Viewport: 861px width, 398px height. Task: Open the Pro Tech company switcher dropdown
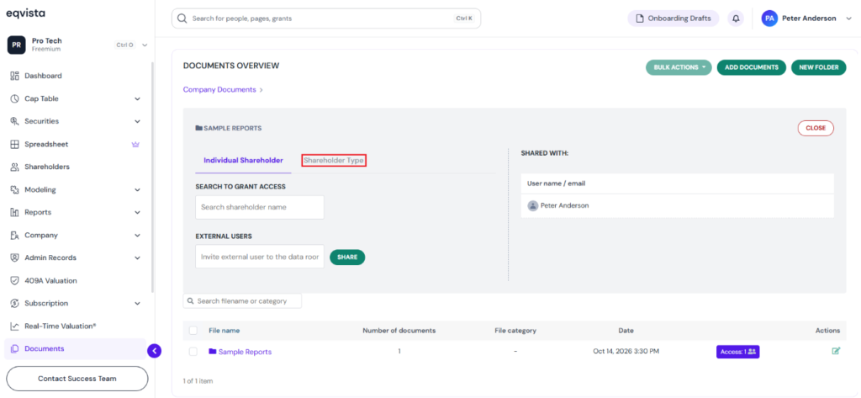coord(145,45)
